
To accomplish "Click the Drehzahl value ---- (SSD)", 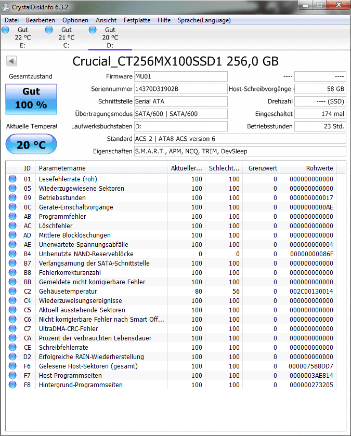I will point(320,101).
